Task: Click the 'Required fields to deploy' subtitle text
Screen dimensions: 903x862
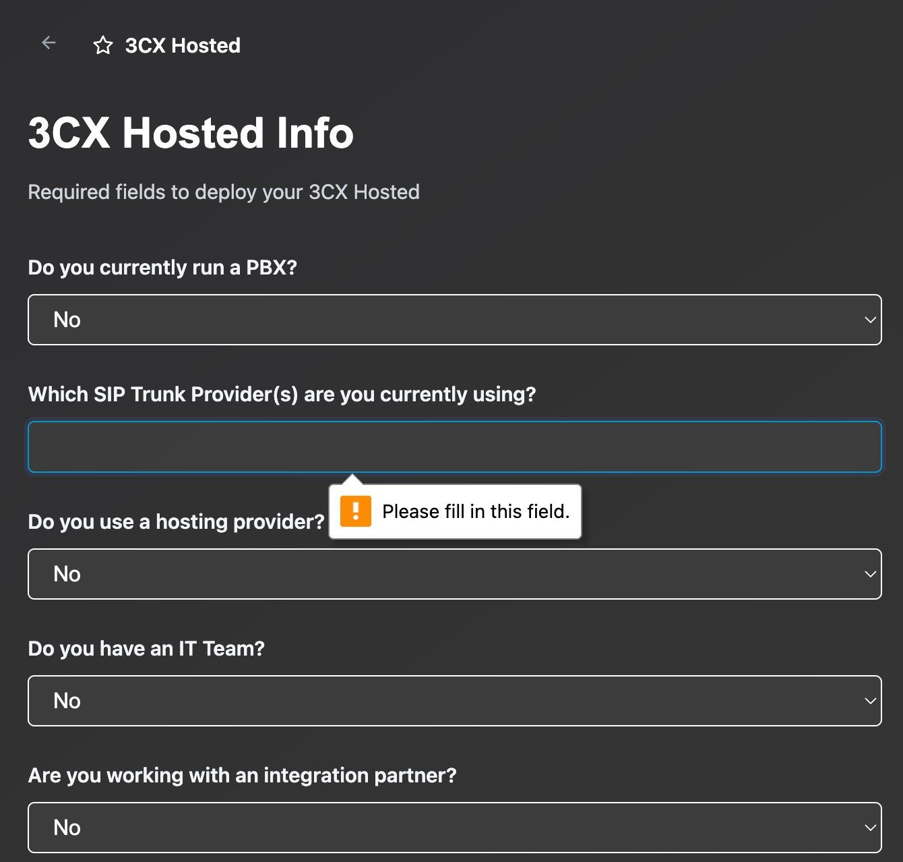Action: (223, 192)
